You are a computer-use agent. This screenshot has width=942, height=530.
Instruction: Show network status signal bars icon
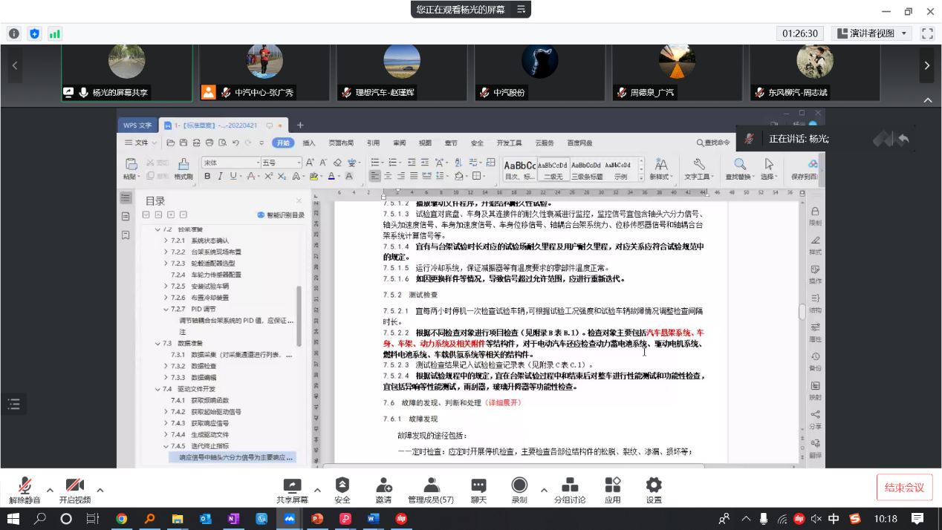55,33
